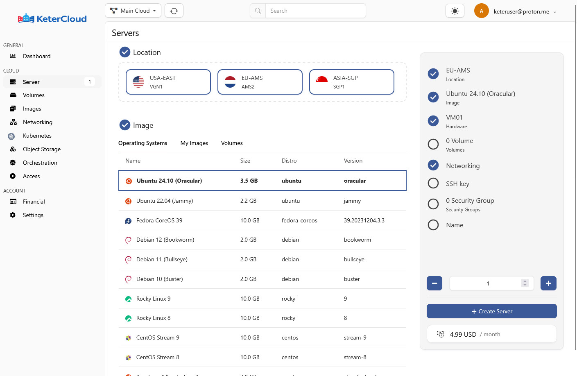
Task: Click the server quantity spinner arrows
Action: (x=525, y=283)
